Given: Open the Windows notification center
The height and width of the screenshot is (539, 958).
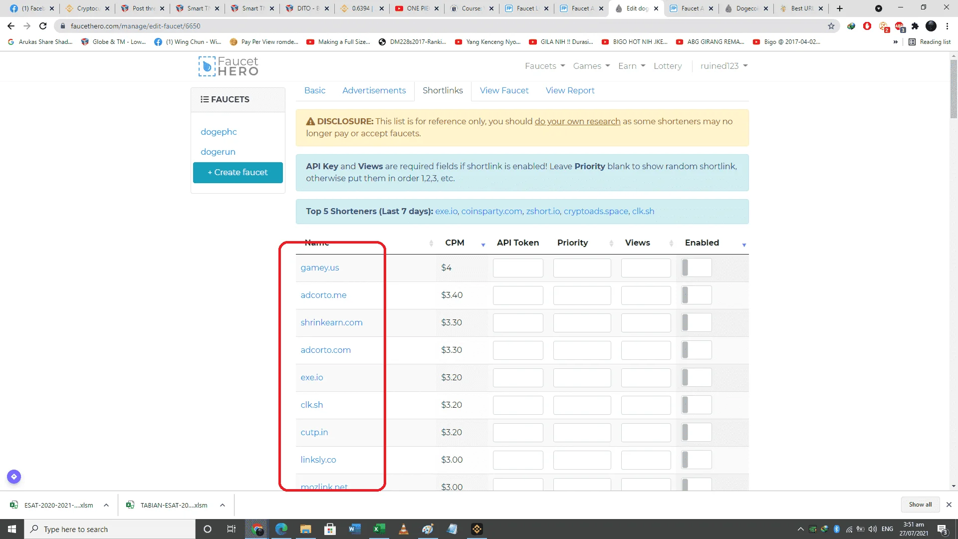Looking at the screenshot, I should (943, 529).
